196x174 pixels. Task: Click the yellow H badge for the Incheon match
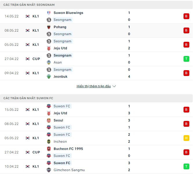(x=186, y=138)
